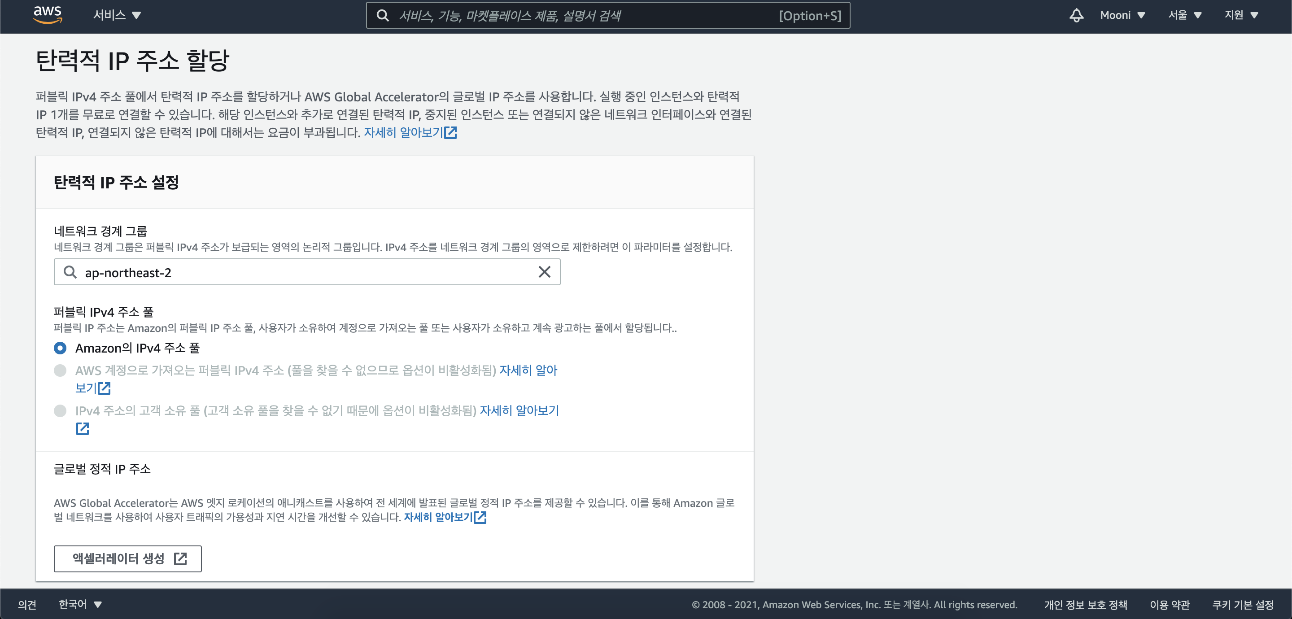The image size is (1292, 619).
Task: Click the 액셀러레이터 생성 button
Action: point(128,558)
